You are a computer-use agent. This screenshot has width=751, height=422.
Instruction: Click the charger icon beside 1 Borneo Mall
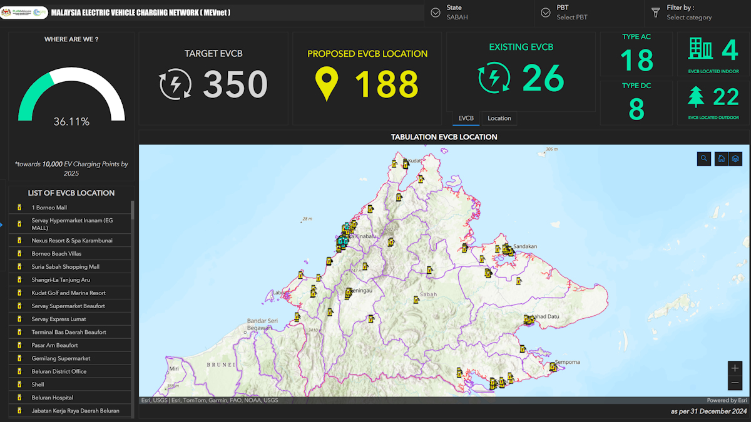click(x=19, y=208)
